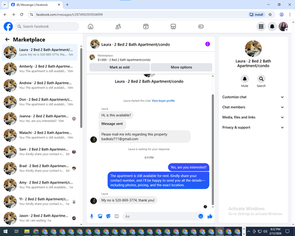Viewport: 295px width, 236px height.
Task: Open the emoji picker in message box
Action: coord(201,217)
